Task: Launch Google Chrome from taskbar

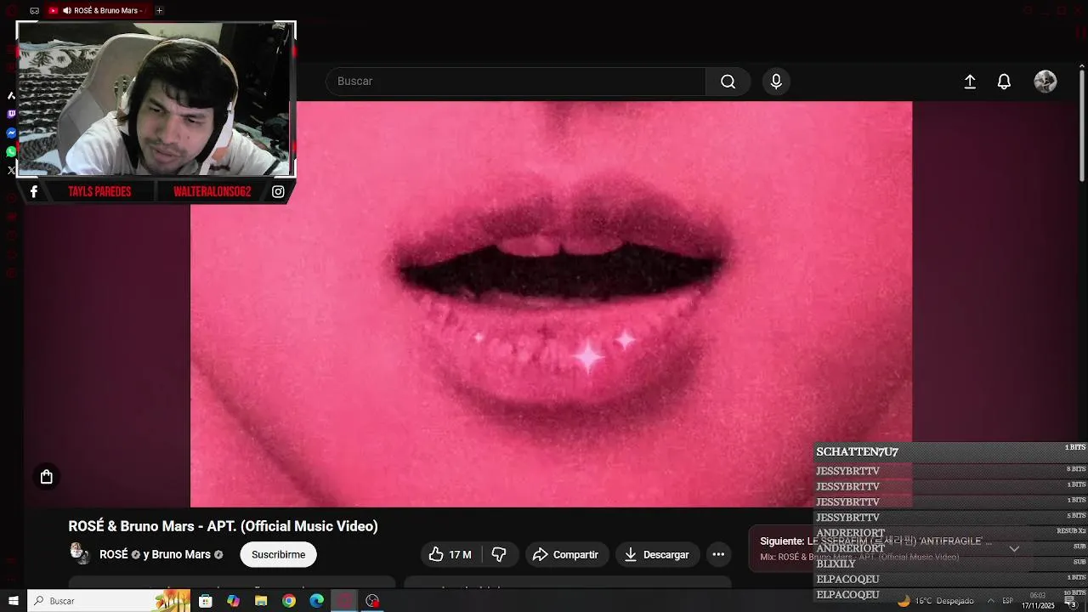Action: tap(289, 601)
